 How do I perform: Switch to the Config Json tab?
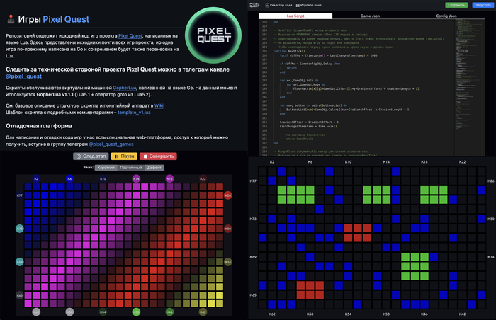tap(446, 15)
